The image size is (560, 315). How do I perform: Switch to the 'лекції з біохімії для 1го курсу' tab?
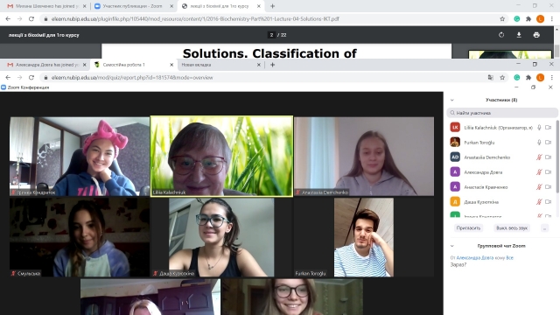pos(220,6)
